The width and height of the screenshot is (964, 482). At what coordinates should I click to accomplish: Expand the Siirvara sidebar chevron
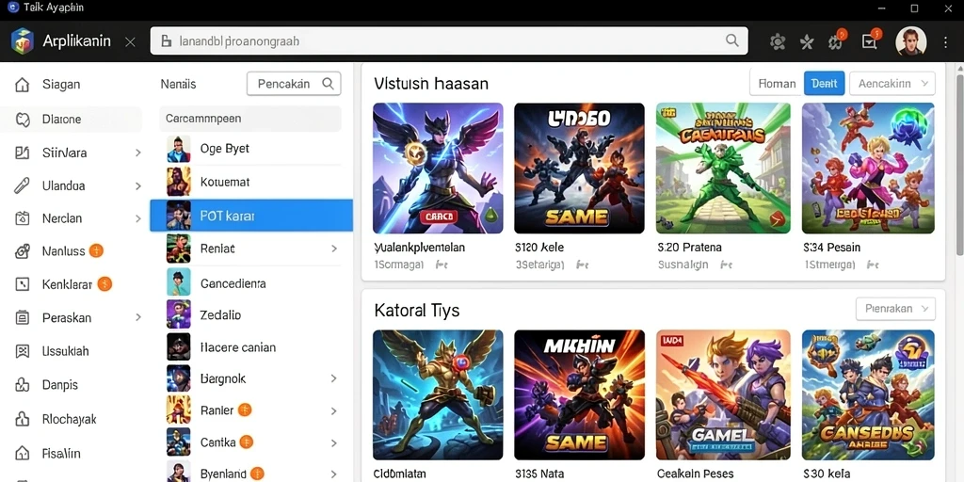pyautogui.click(x=138, y=153)
